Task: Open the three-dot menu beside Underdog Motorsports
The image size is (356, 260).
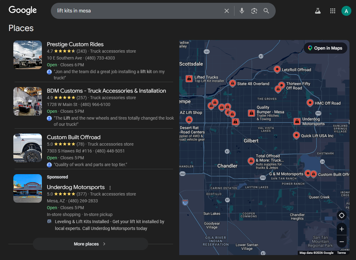Action: pos(110,187)
